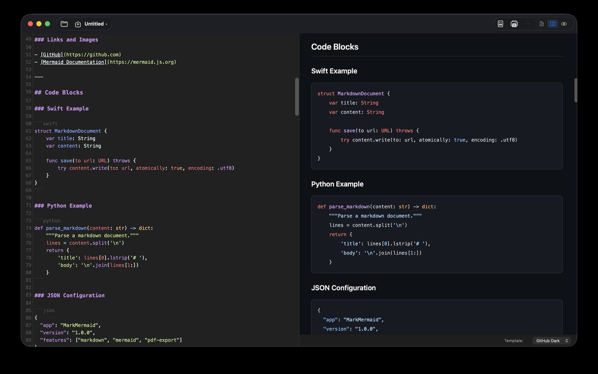The width and height of the screenshot is (598, 374).
Task: Click '## Code Blocks' line in editor
Action: pyautogui.click(x=59, y=92)
